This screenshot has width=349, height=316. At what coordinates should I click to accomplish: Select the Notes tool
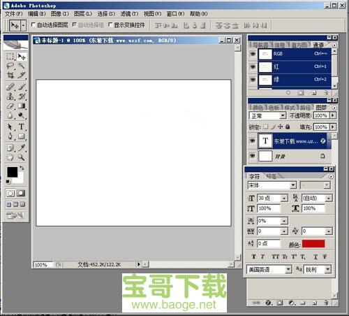[10, 148]
